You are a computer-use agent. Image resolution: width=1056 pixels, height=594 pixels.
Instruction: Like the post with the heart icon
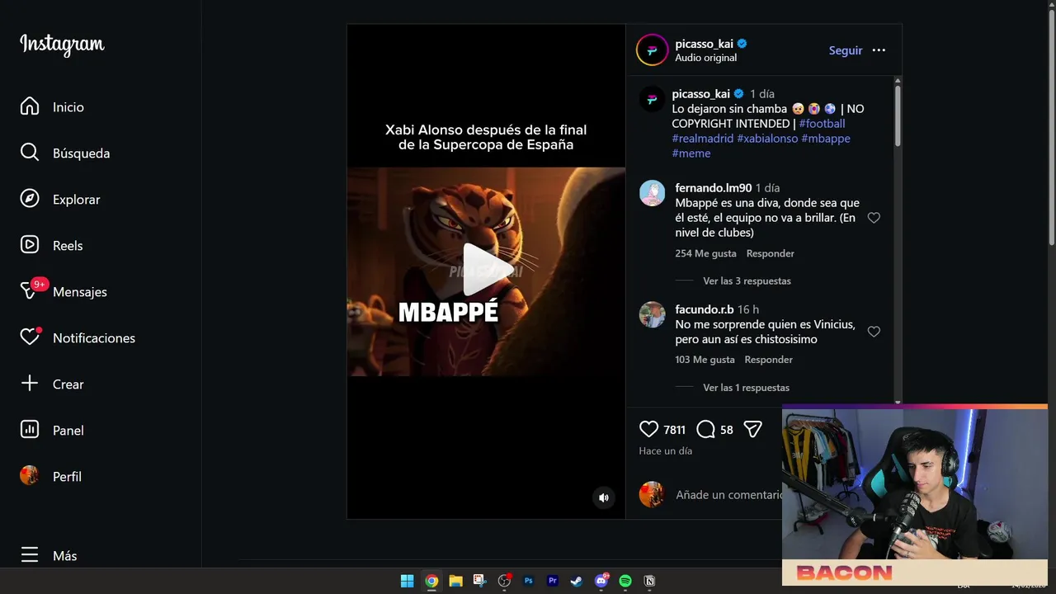(x=648, y=429)
